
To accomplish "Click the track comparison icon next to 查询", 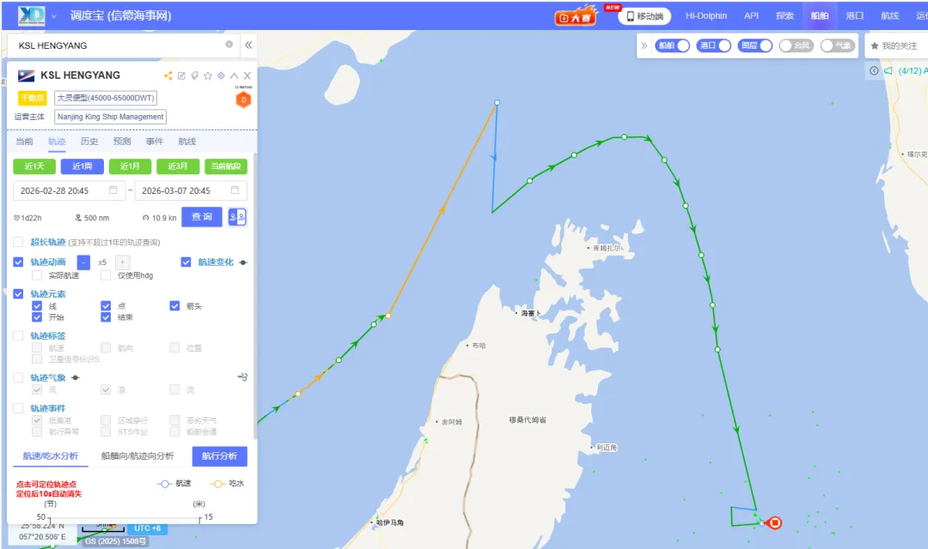I will 237,217.
